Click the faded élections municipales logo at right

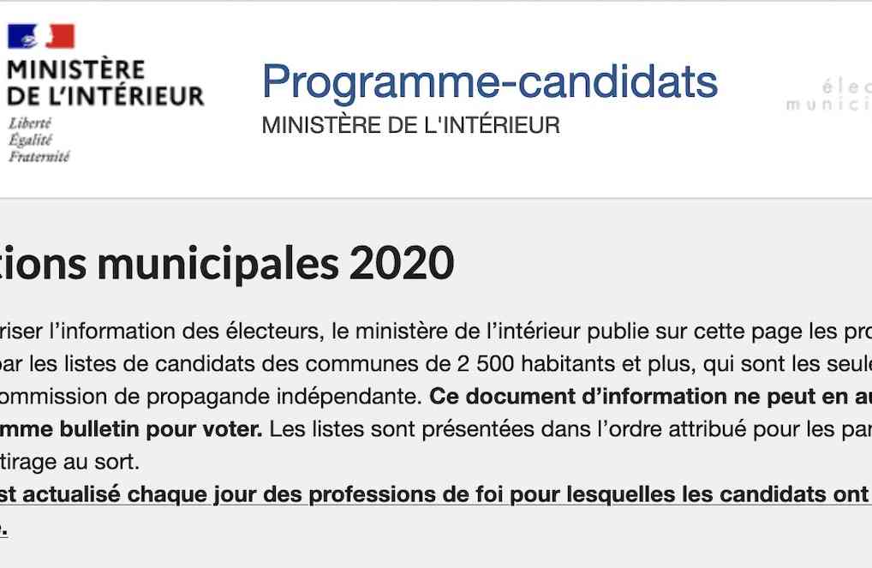coord(829,95)
